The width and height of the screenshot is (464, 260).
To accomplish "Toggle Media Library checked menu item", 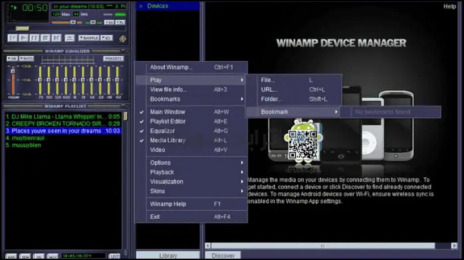I will (191, 140).
